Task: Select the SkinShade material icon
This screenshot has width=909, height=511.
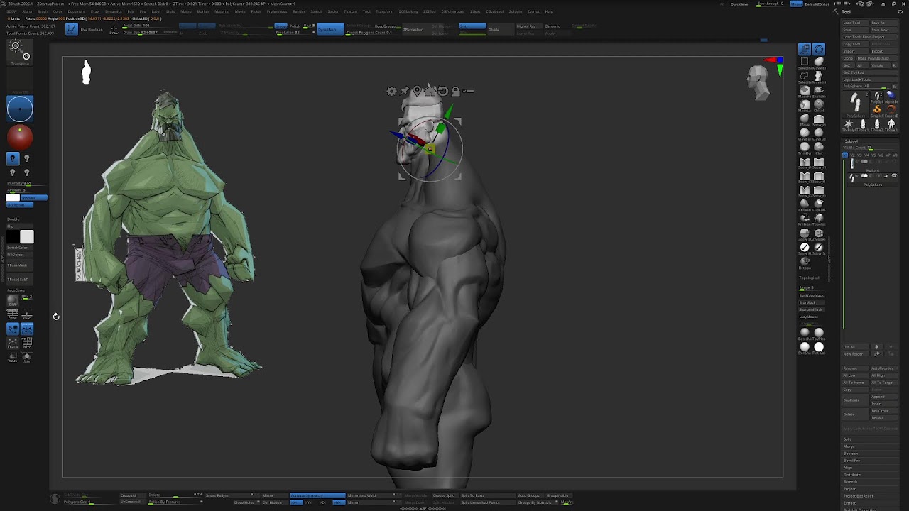Action: 804,346
